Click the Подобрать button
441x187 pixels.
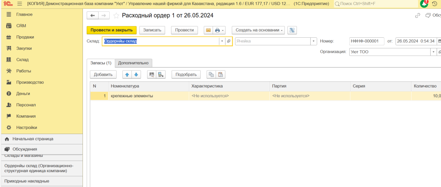point(186,75)
